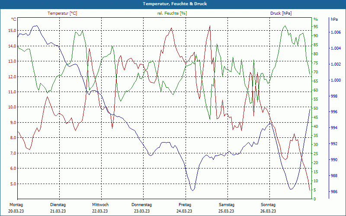Click the chart title 'Temperatur, Feuchte & Druck'
The width and height of the screenshot is (346, 216).
[175, 4]
